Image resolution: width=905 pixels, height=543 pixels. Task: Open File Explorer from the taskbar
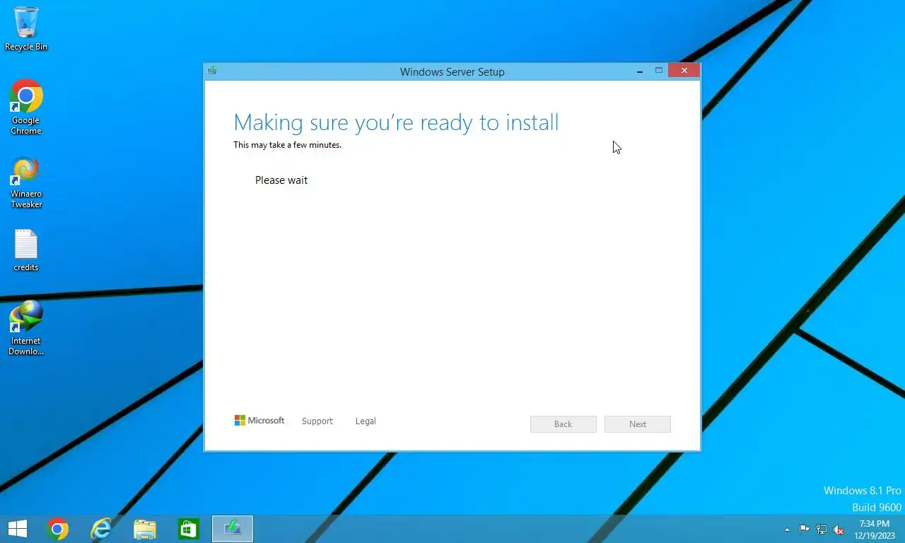coord(145,529)
